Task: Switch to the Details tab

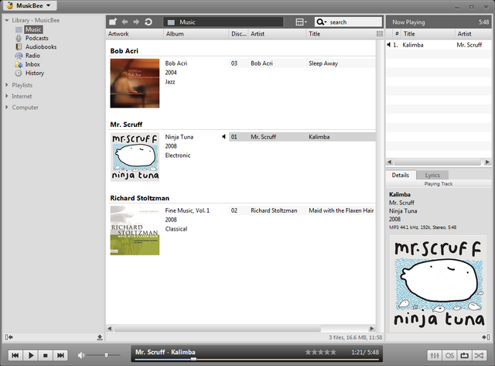Action: tap(401, 175)
